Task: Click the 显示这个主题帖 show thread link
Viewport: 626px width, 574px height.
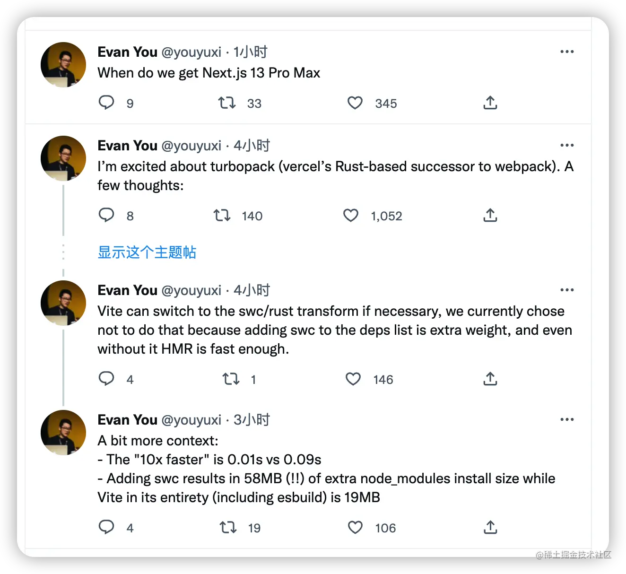Action: coord(147,252)
